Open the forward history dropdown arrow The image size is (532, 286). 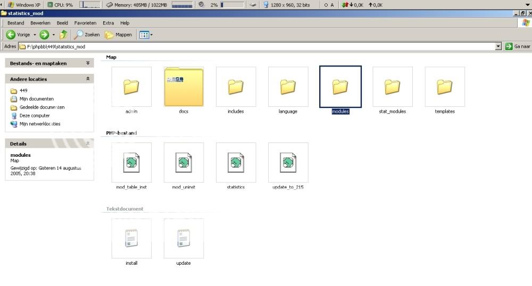pyautogui.click(x=54, y=35)
